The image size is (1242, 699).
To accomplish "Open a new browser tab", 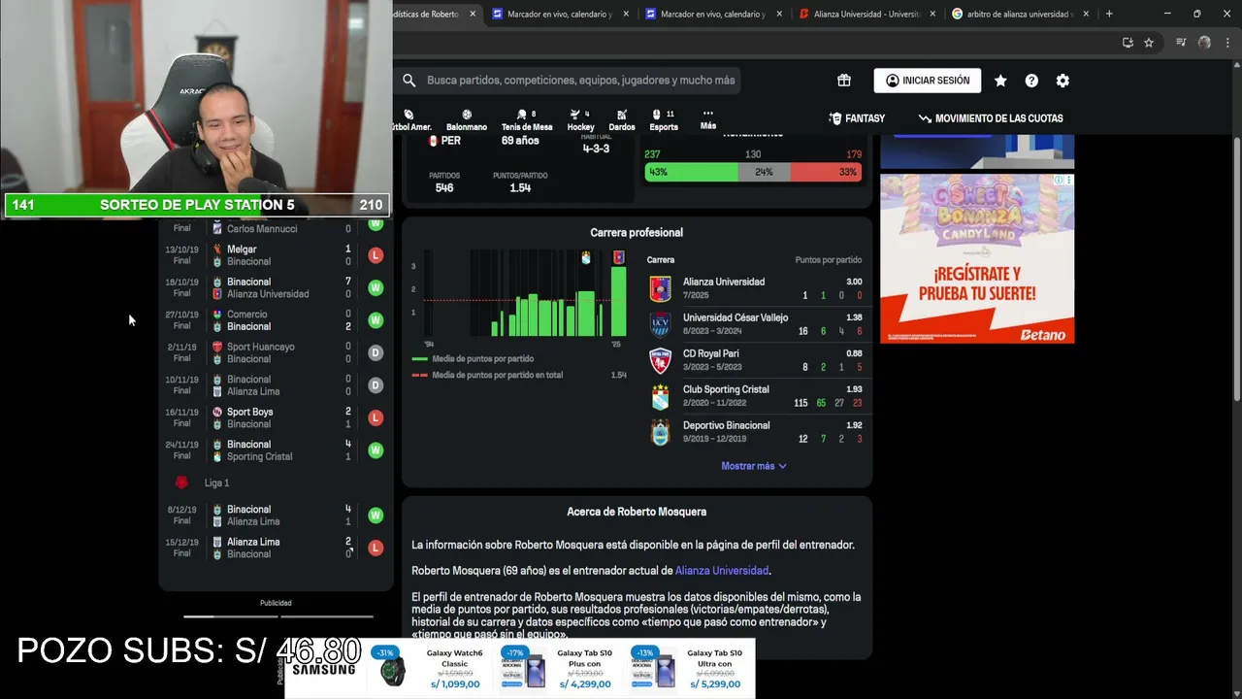I will [x=1109, y=14].
